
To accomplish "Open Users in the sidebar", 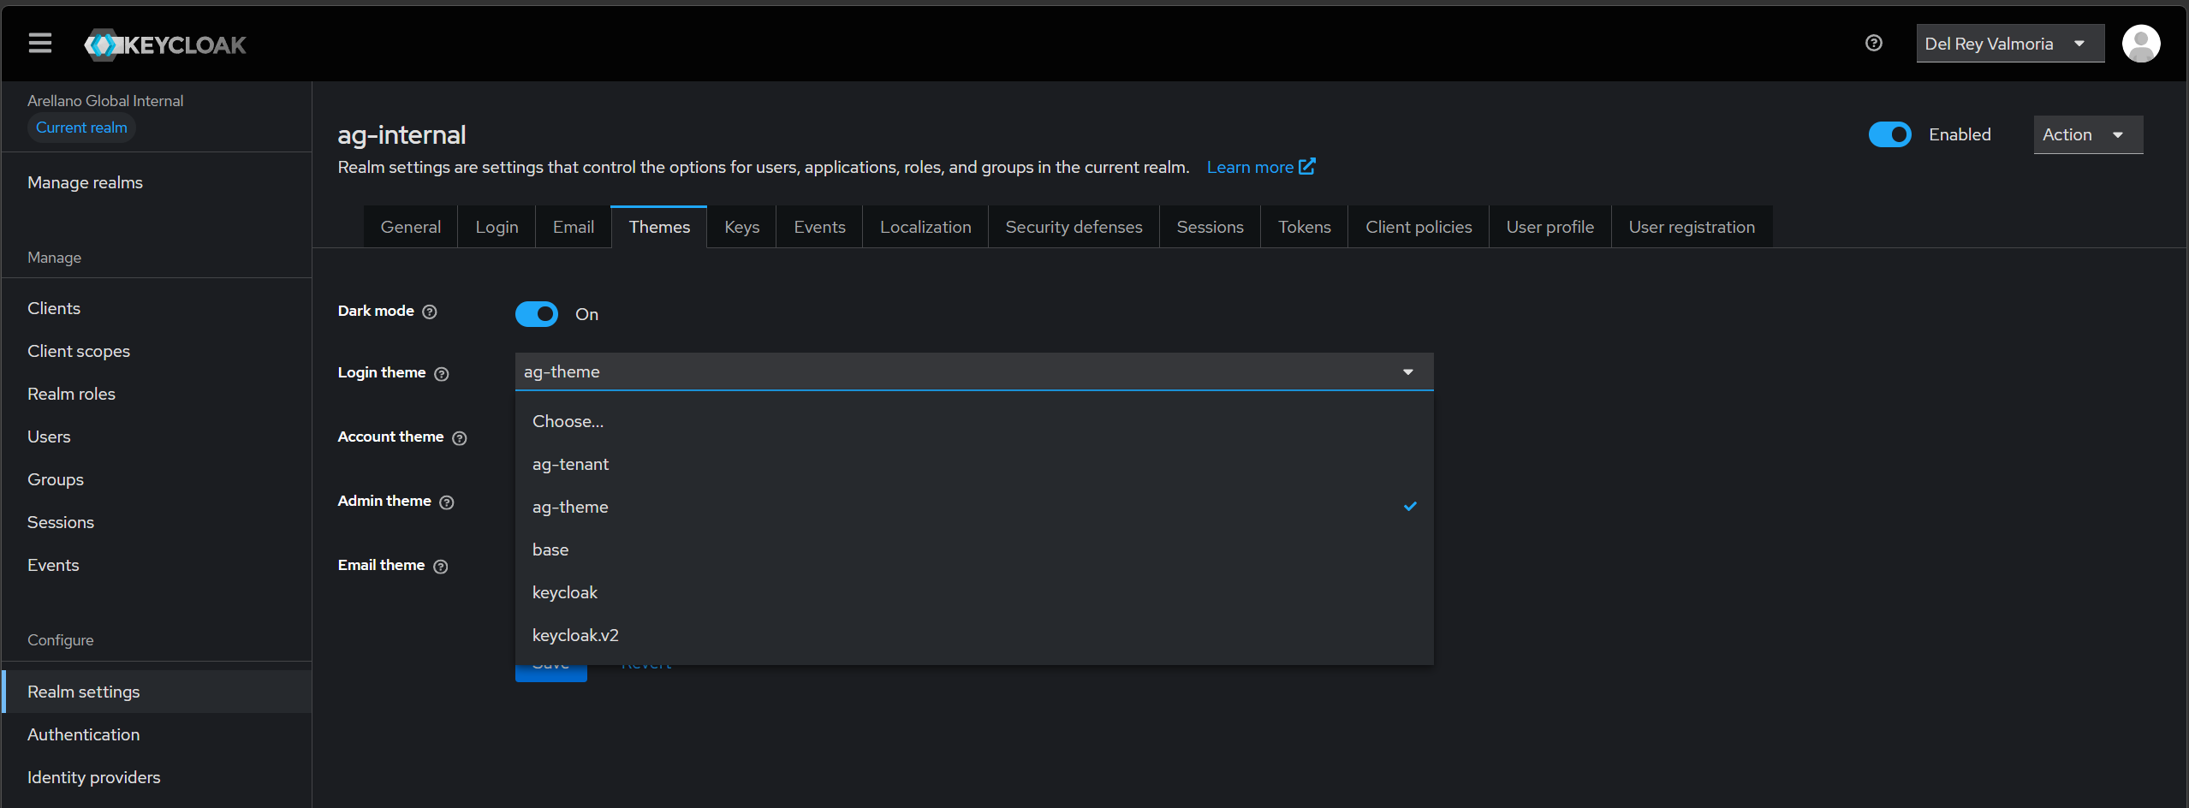I will [x=157, y=437].
